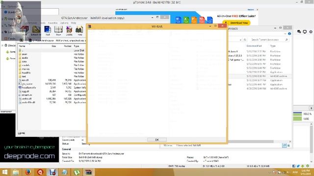The image size is (314, 176).
Task: Click the refresh icon in Explorer address bar
Action: pos(245,40)
